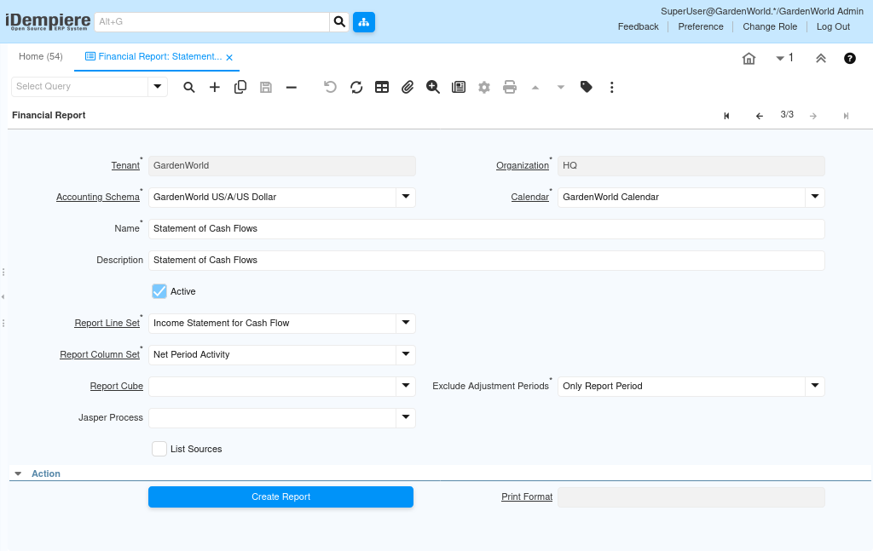
Task: Click the Change Role link
Action: (x=770, y=26)
